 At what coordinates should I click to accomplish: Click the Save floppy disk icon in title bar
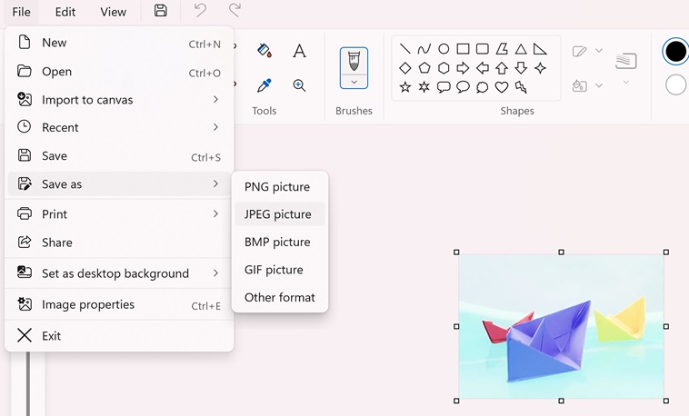point(161,11)
